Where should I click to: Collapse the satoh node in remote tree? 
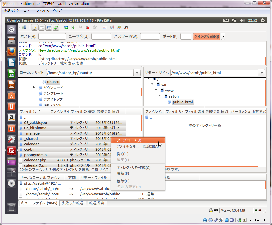(160, 96)
